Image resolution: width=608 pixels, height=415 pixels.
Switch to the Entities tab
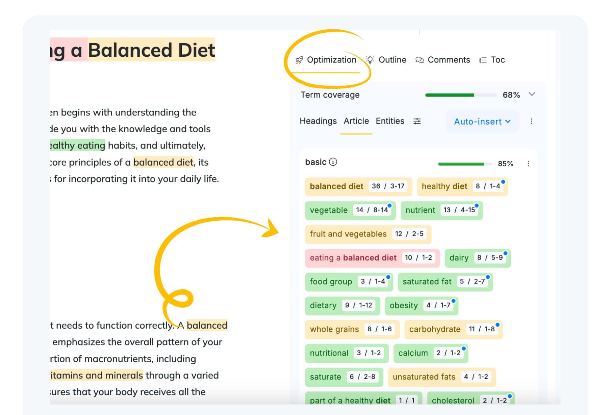390,121
